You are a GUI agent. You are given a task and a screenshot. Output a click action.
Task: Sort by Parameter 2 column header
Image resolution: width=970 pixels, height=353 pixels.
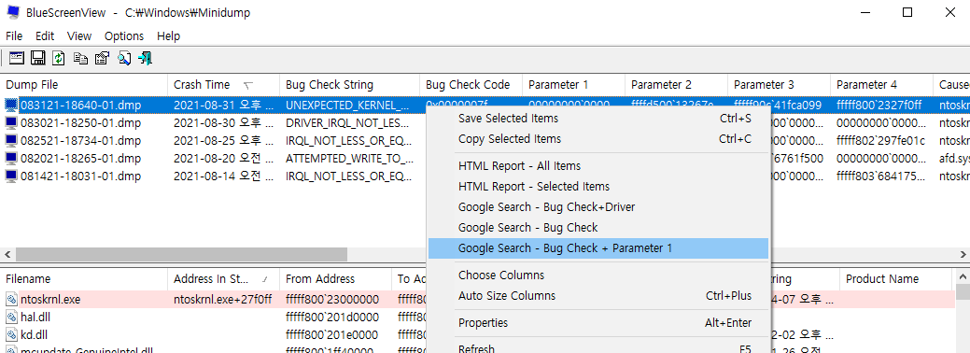pos(676,85)
